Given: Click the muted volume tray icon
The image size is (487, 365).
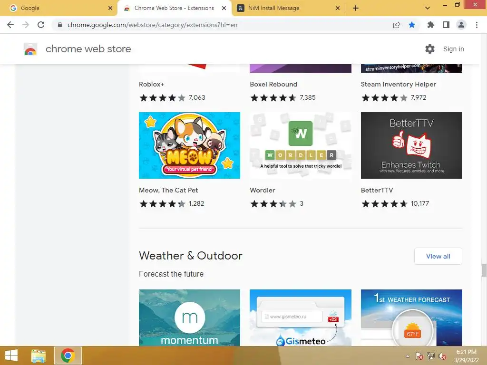Looking at the screenshot, I should [442, 356].
